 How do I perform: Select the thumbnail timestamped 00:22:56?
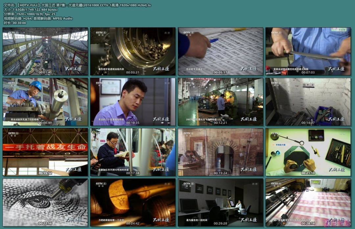(45, 202)
